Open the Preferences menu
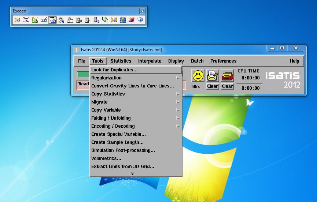 (224, 61)
